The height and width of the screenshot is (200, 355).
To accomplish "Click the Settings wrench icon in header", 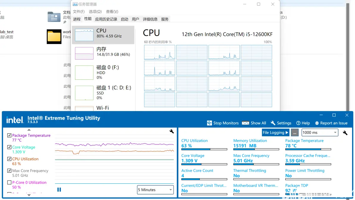I will (x=273, y=123).
